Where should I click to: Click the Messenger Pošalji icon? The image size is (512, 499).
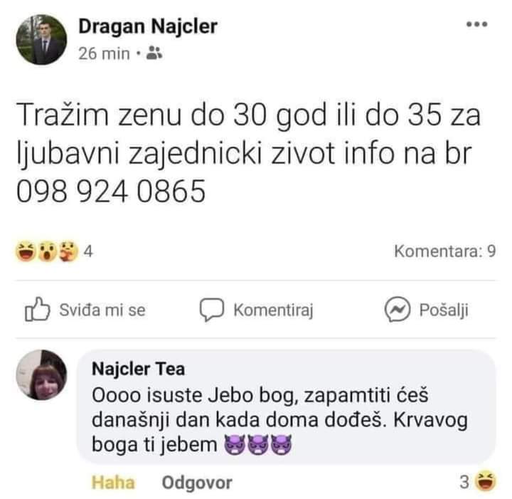tap(397, 310)
